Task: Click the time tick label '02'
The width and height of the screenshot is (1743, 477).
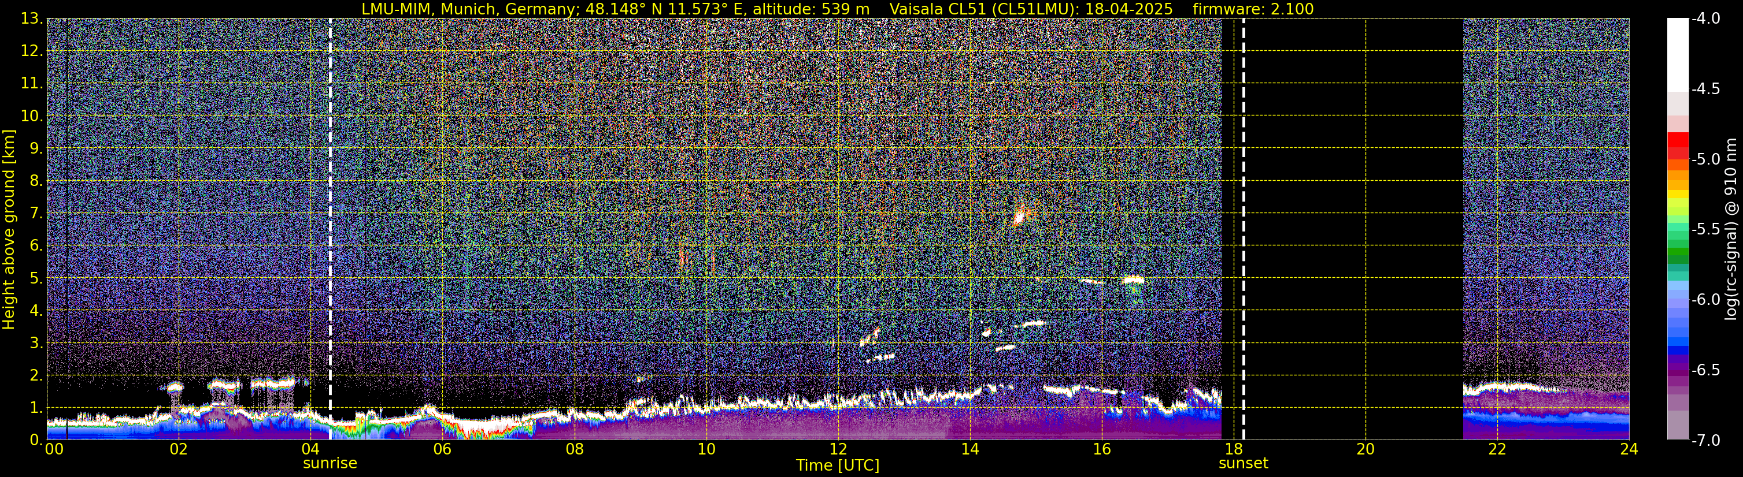Action: 179,449
